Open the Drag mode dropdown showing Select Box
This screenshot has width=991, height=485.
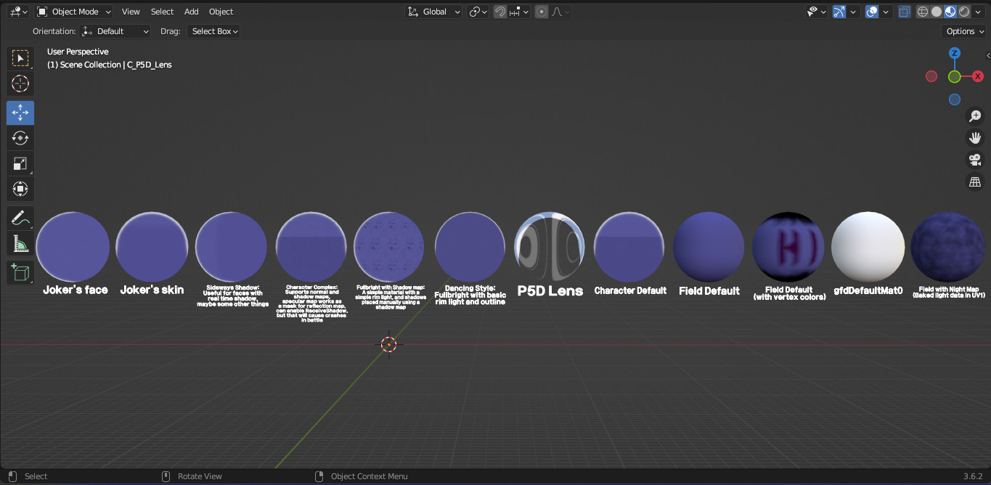pos(213,31)
